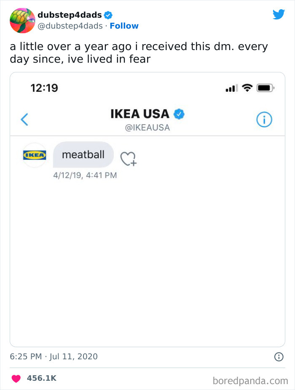Click the Twitter bird logo icon
The image size is (295, 390).
[279, 14]
